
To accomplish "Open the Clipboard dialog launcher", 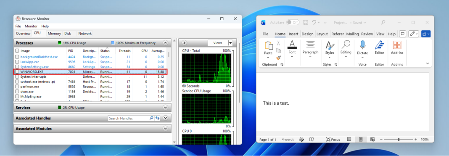I will point(282,65).
